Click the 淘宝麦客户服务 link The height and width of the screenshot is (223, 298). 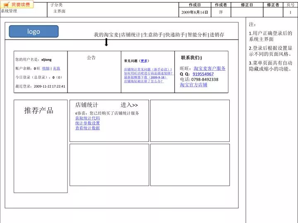tap(209, 68)
